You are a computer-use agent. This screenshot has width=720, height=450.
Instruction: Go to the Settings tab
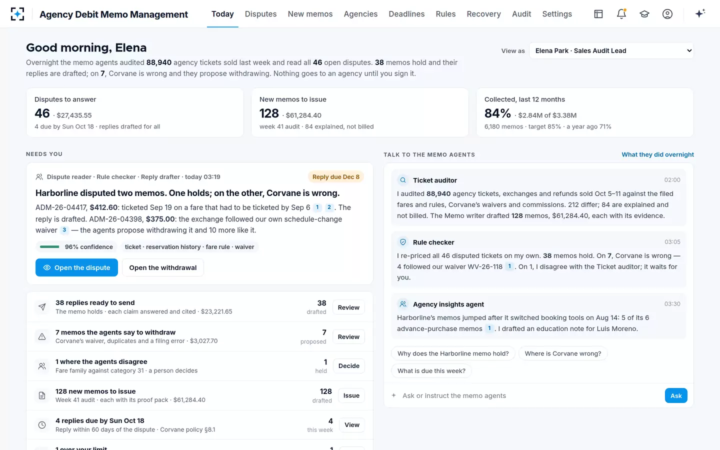pyautogui.click(x=557, y=14)
